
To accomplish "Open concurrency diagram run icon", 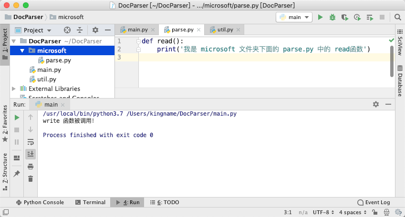I will [370, 17].
